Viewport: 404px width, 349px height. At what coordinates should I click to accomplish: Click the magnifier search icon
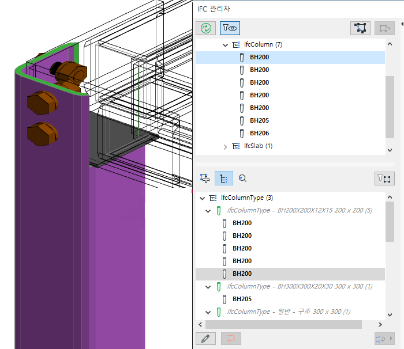(242, 178)
